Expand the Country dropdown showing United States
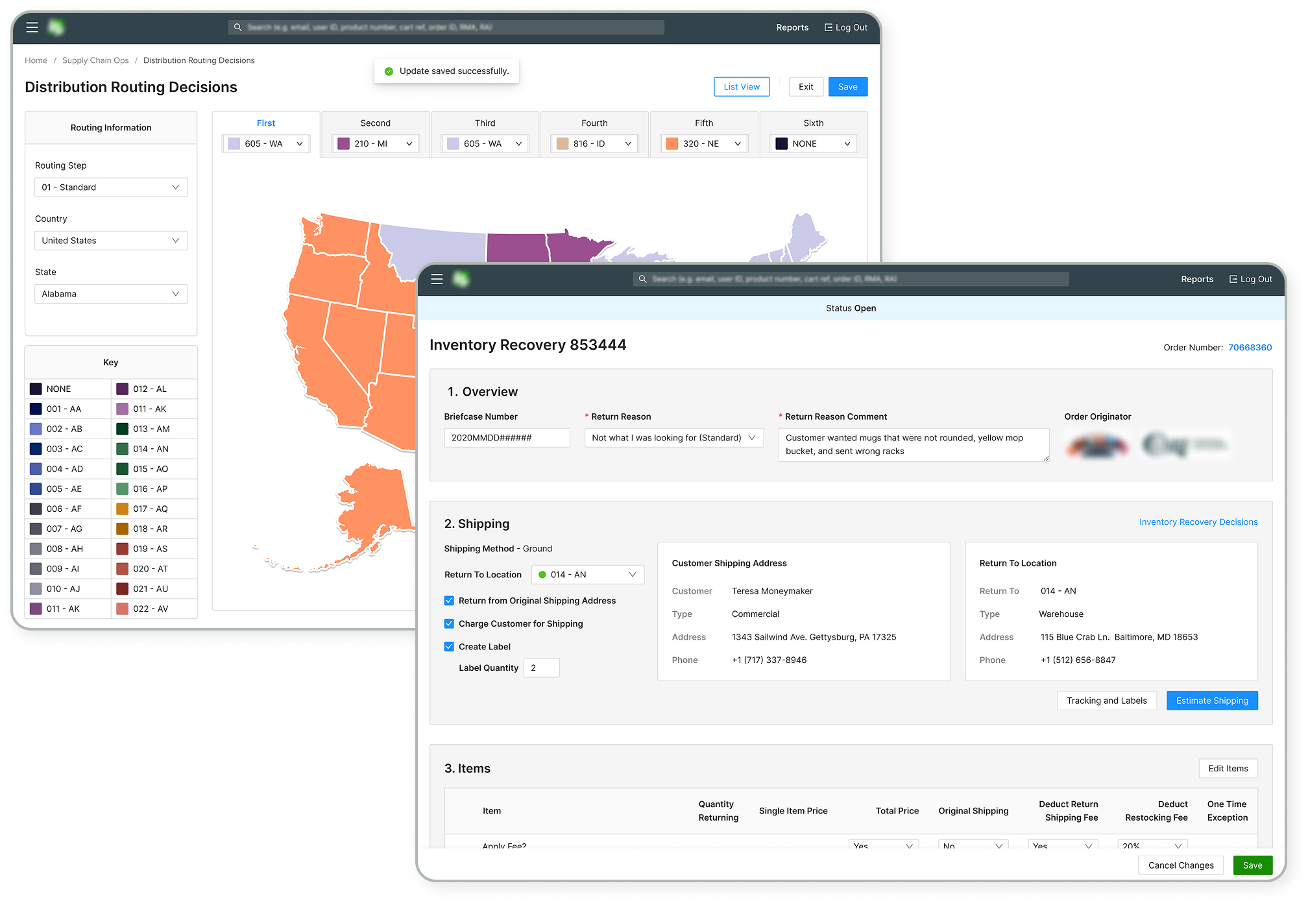The height and width of the screenshot is (903, 1308). pos(111,241)
